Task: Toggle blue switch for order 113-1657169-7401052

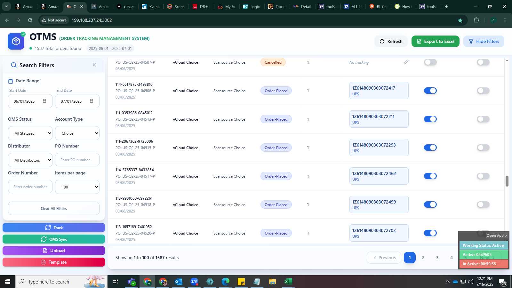Action: pos(430,233)
